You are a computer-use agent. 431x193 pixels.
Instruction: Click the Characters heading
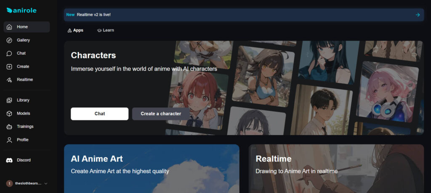[x=93, y=55]
